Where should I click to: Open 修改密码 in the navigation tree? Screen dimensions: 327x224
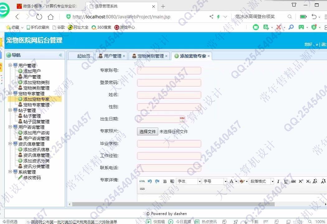(32, 178)
